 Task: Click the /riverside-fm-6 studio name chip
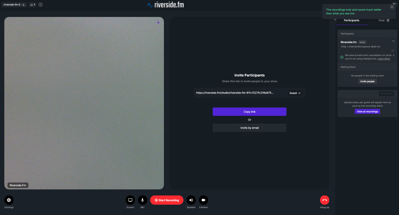click(x=14, y=5)
